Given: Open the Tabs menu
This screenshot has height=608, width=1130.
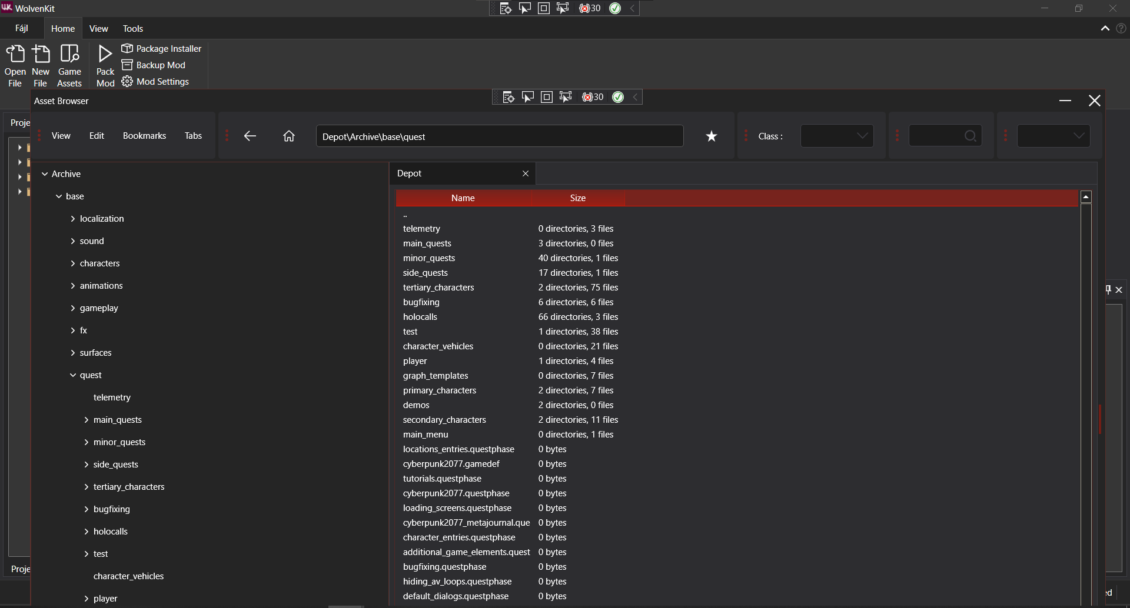Looking at the screenshot, I should 193,136.
